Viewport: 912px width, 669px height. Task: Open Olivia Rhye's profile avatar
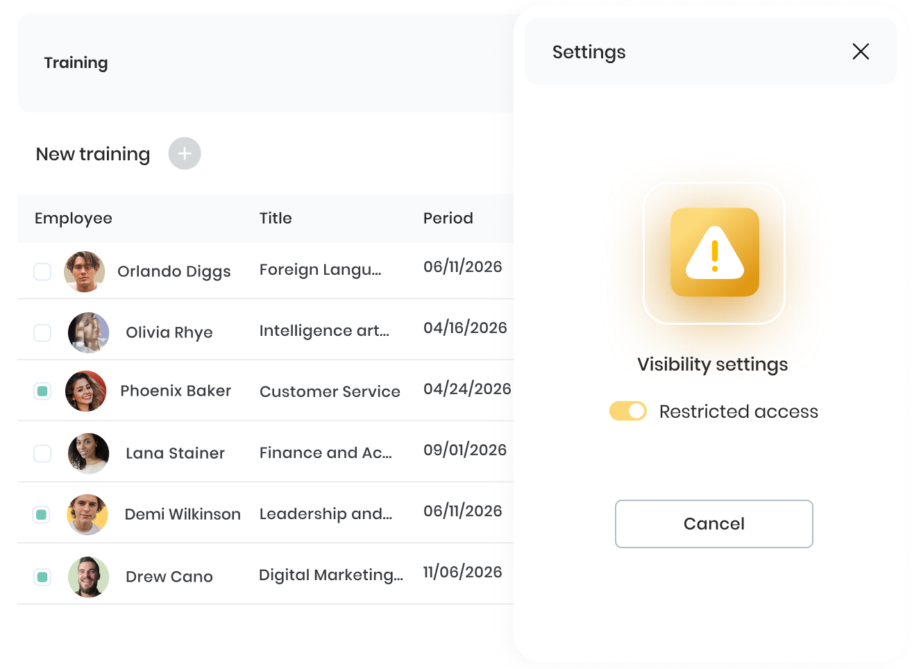tap(89, 332)
